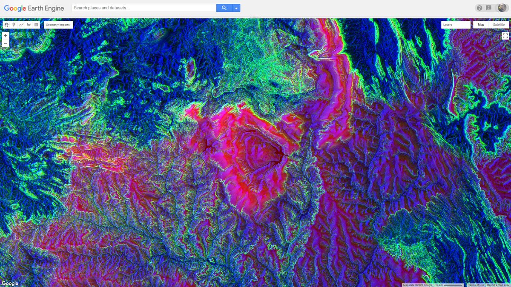Select the point marker drawing tool
The height and width of the screenshot is (287, 511).
point(14,25)
